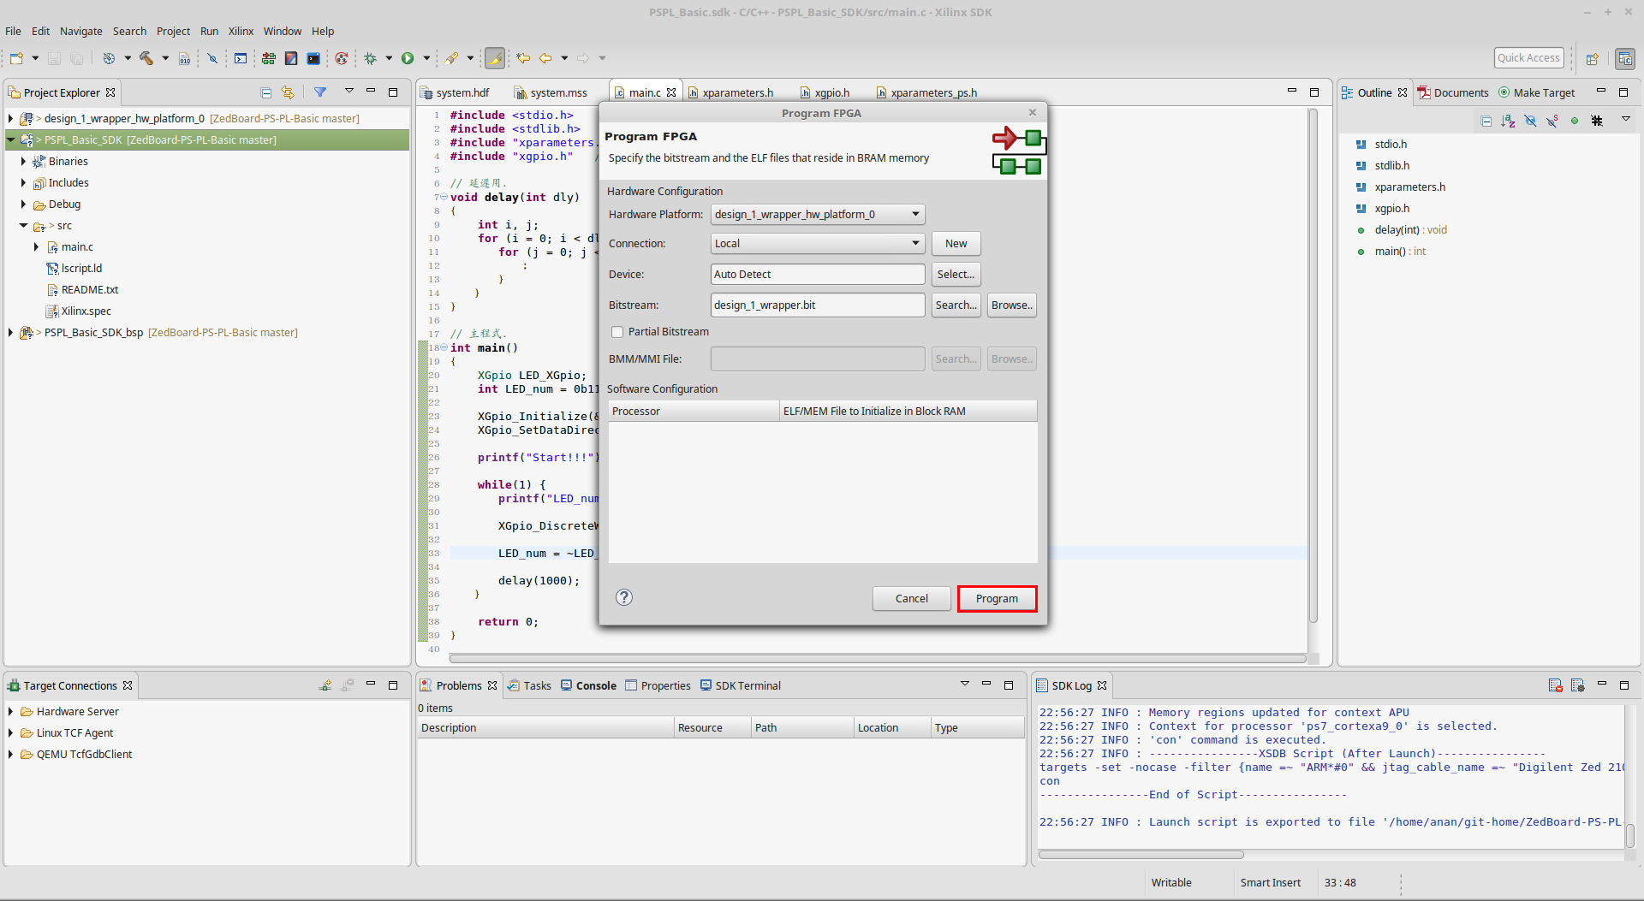Image resolution: width=1644 pixels, height=901 pixels.
Task: Enable the Partial Bitstream checkbox
Action: [x=617, y=332]
